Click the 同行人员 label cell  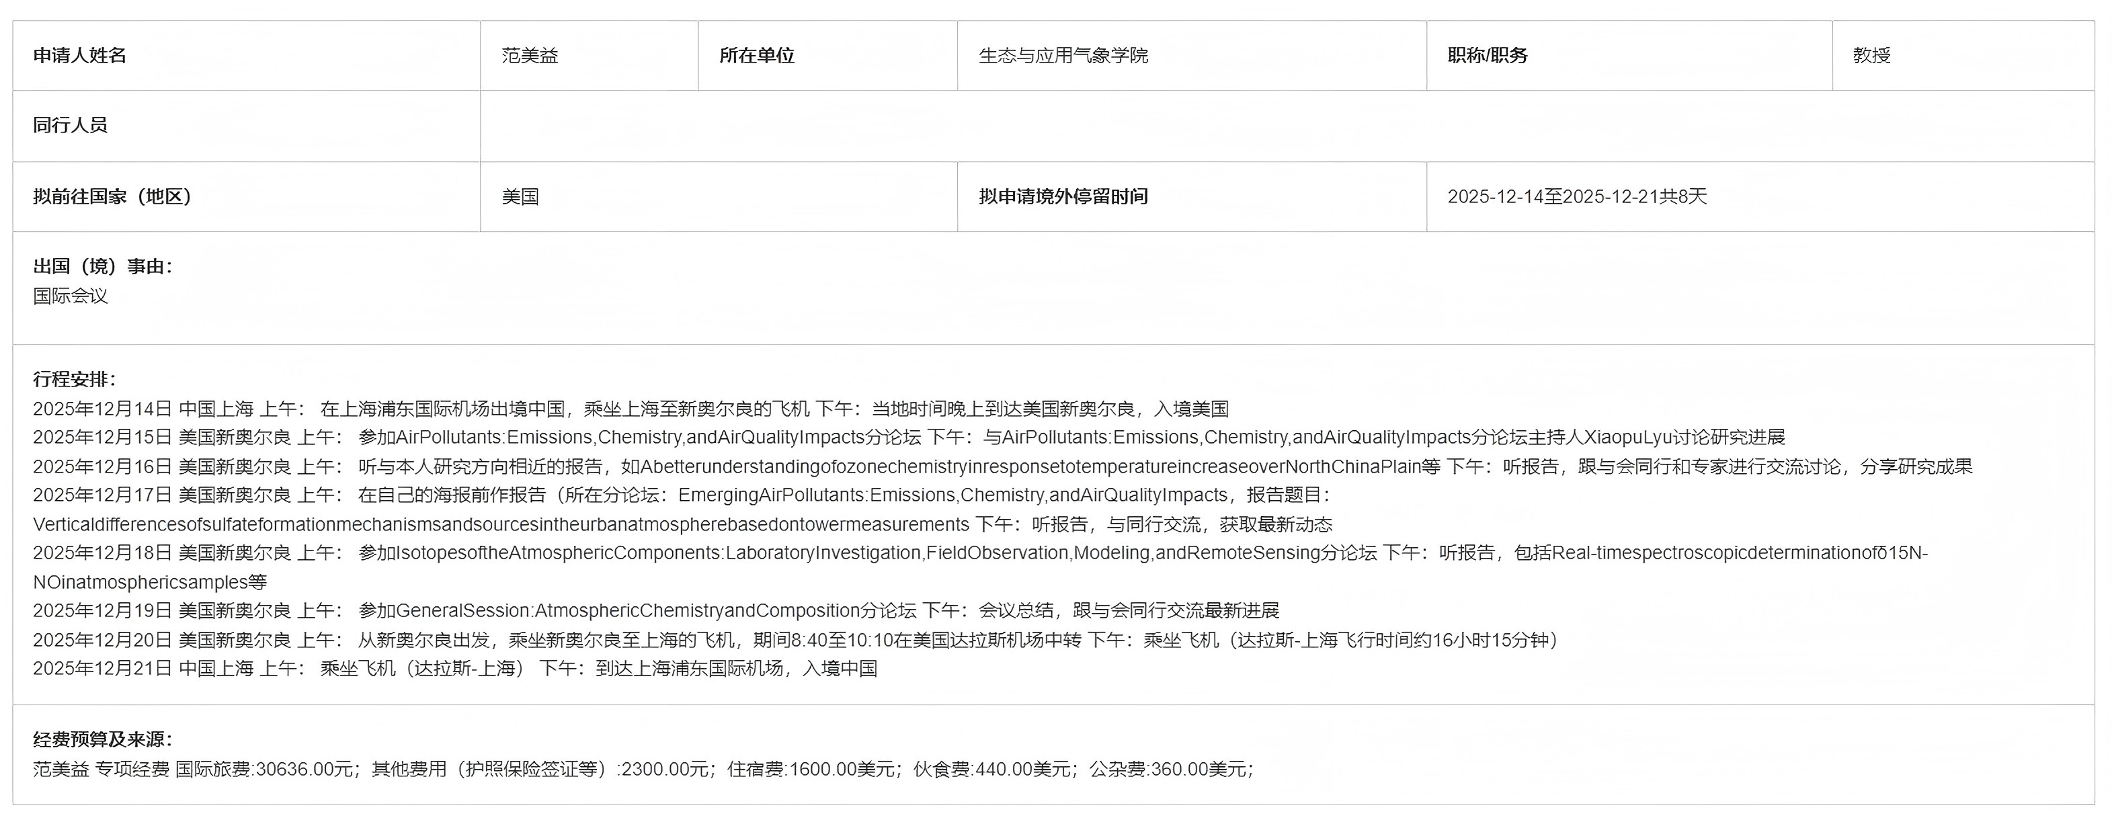[x=70, y=124]
